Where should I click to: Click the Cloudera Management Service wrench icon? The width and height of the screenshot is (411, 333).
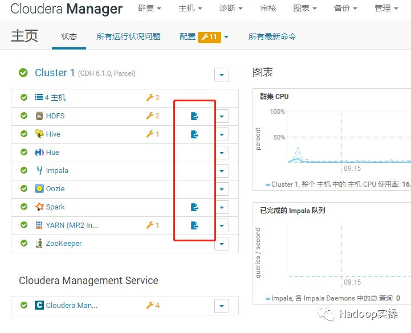(x=150, y=305)
